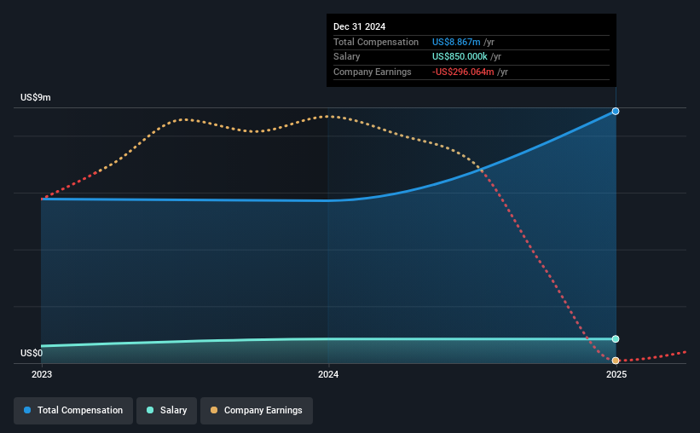700x433 pixels.
Task: Click the 2025 axis label
Action: tap(616, 374)
